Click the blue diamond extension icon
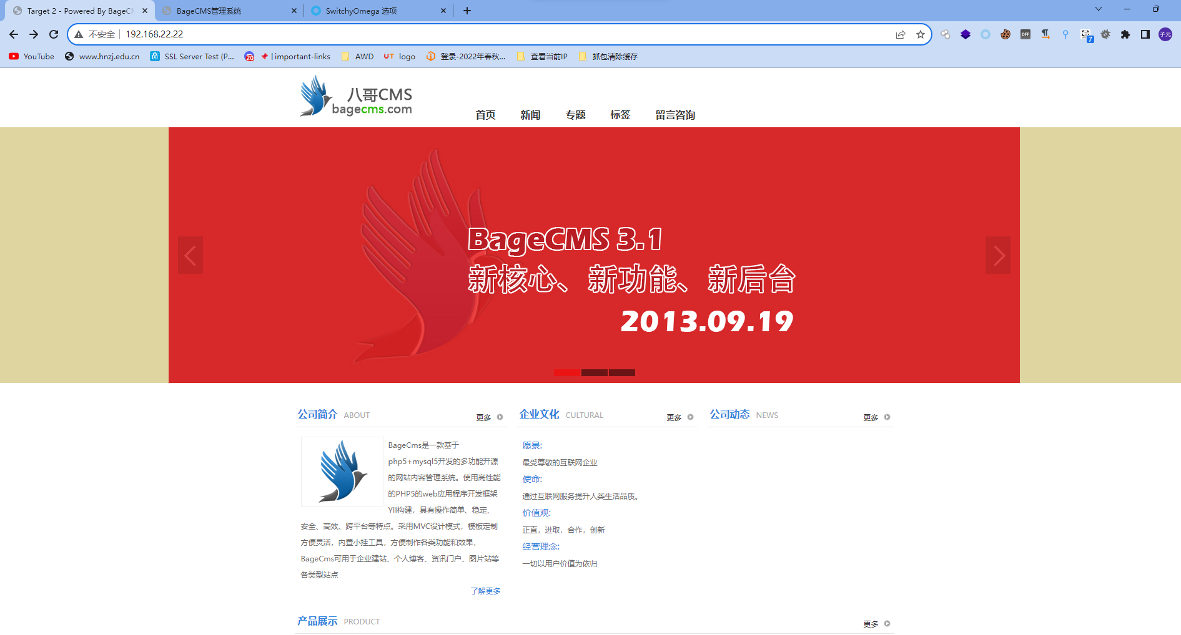Viewport: 1181px width, 635px height. click(966, 34)
